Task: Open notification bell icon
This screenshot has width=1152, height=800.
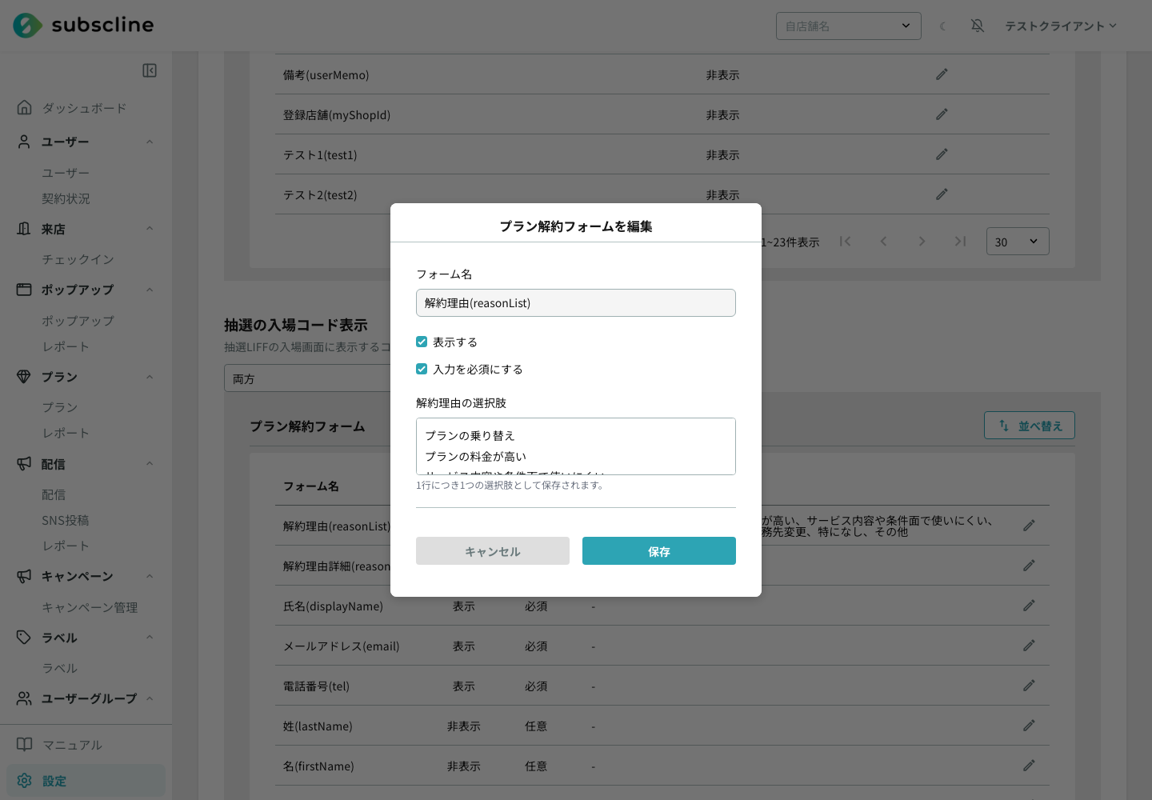Action: [978, 26]
